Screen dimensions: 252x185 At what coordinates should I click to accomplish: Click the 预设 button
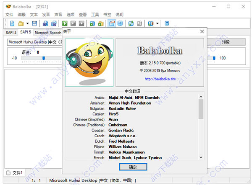(x=226, y=42)
